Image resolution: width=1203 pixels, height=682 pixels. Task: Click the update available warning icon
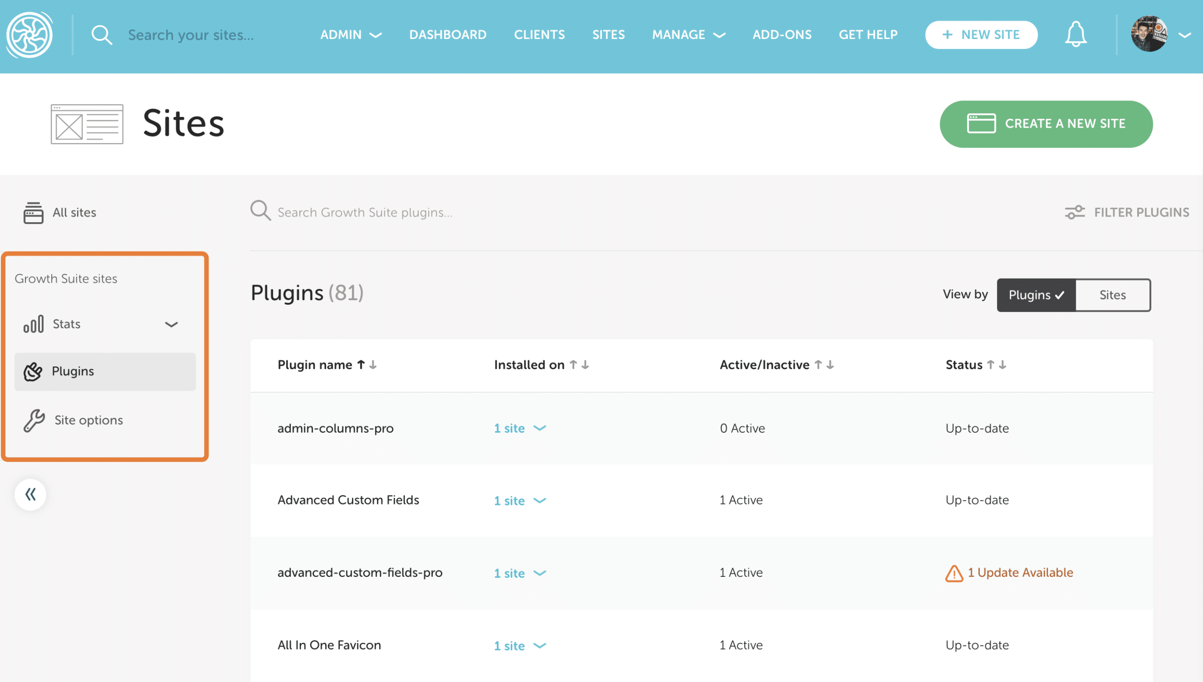[954, 573]
